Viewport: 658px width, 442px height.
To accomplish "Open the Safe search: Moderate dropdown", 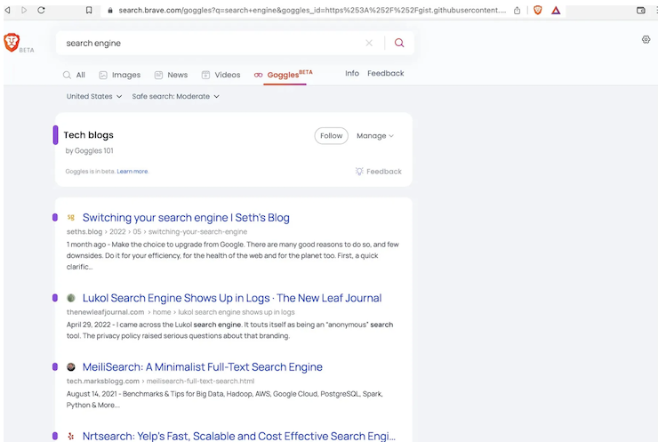I will [175, 97].
